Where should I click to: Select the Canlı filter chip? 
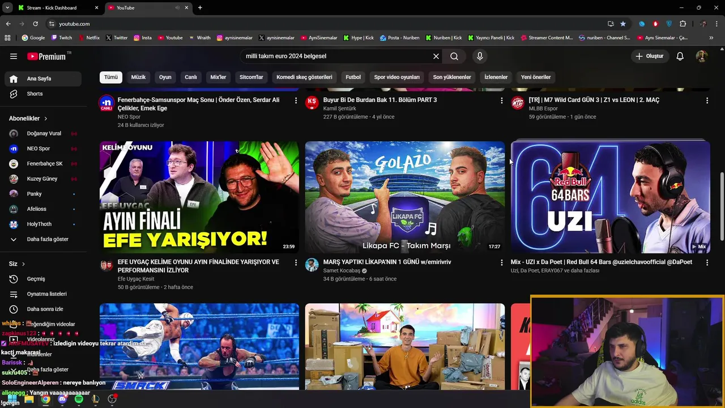coord(191,77)
